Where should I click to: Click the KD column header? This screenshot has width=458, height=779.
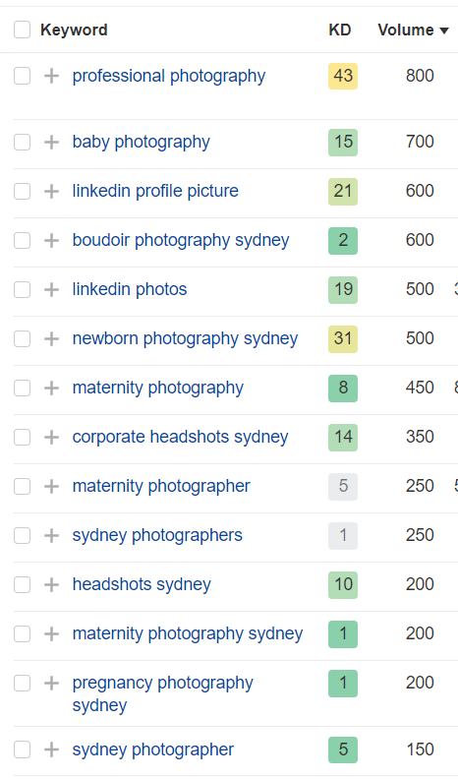340,30
